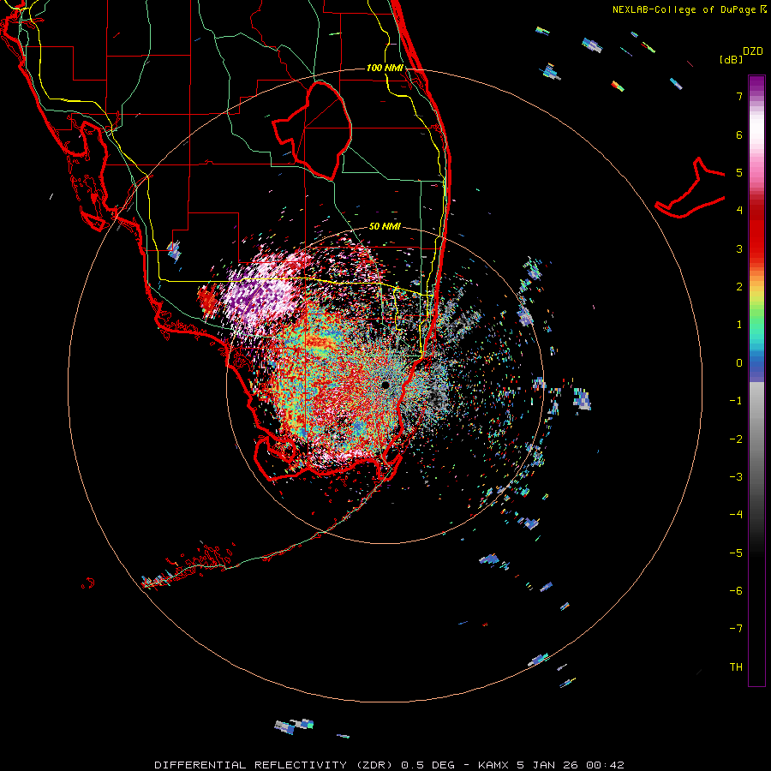Click the TH threshold label on scale
This screenshot has height=771, width=771.
pyautogui.click(x=736, y=667)
